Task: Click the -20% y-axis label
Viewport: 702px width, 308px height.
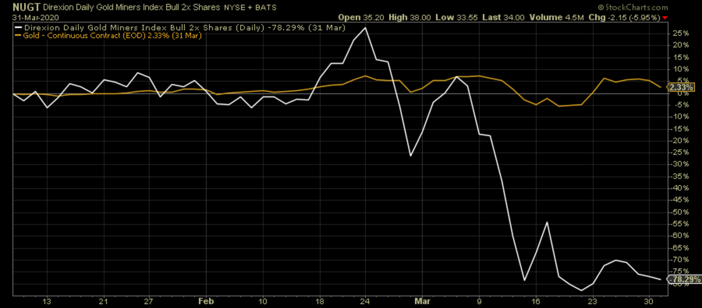Action: (679, 141)
